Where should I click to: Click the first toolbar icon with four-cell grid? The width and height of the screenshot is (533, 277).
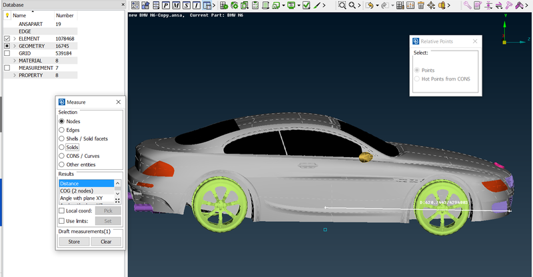click(x=135, y=5)
